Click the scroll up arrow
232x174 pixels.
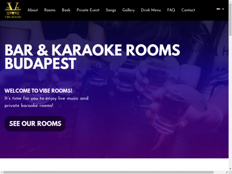tap(230, 1)
